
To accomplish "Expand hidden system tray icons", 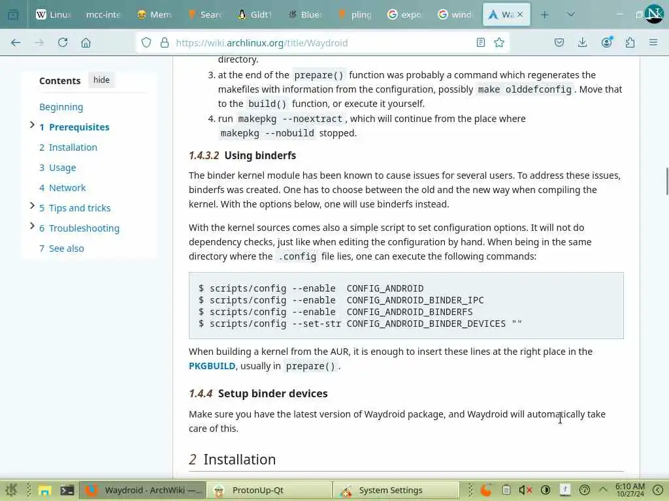I will point(603,491).
